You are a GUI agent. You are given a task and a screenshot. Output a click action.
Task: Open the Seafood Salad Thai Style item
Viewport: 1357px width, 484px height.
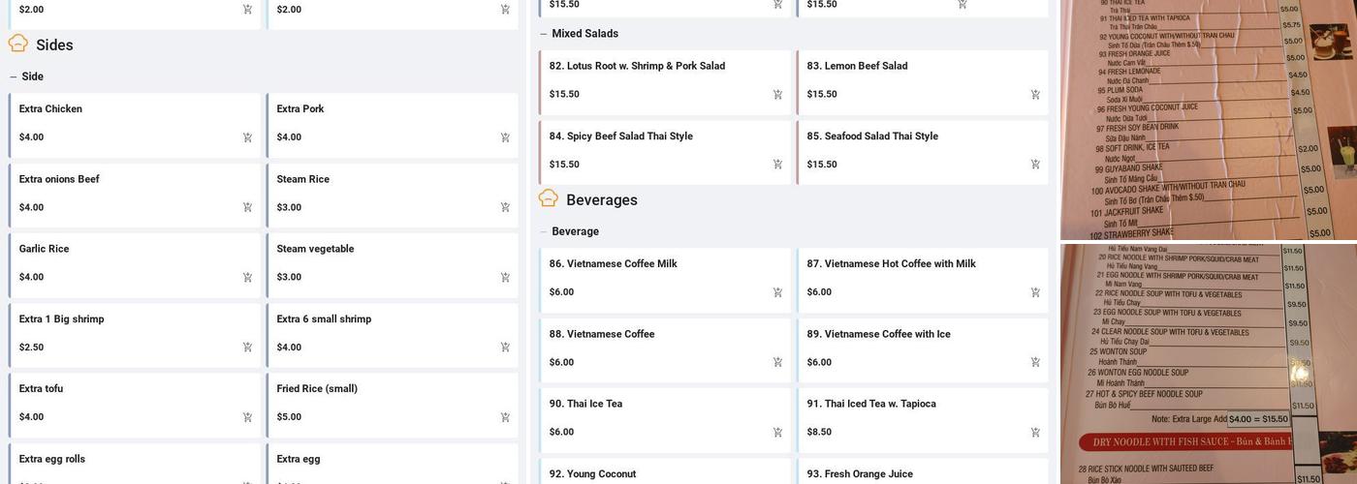[872, 136]
